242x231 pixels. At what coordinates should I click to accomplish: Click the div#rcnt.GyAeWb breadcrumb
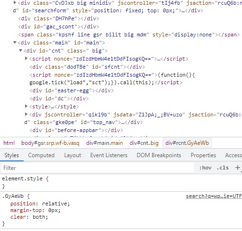[x=187, y=143]
